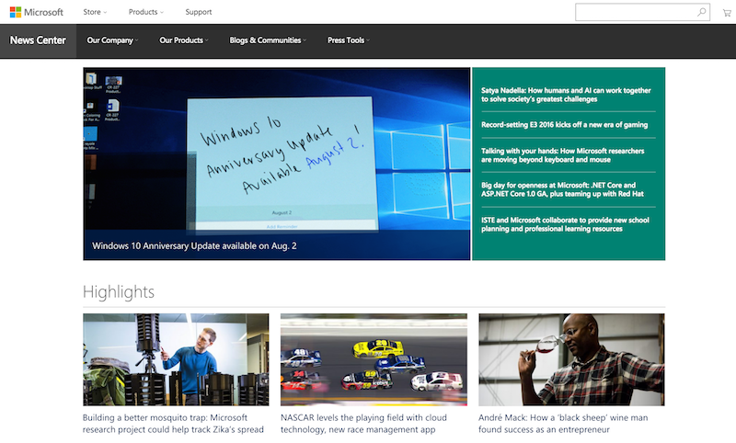This screenshot has width=736, height=443.
Task: Open the Support link
Action: point(198,12)
